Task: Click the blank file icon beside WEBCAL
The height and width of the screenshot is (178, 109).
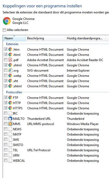Action: pos(10,160)
